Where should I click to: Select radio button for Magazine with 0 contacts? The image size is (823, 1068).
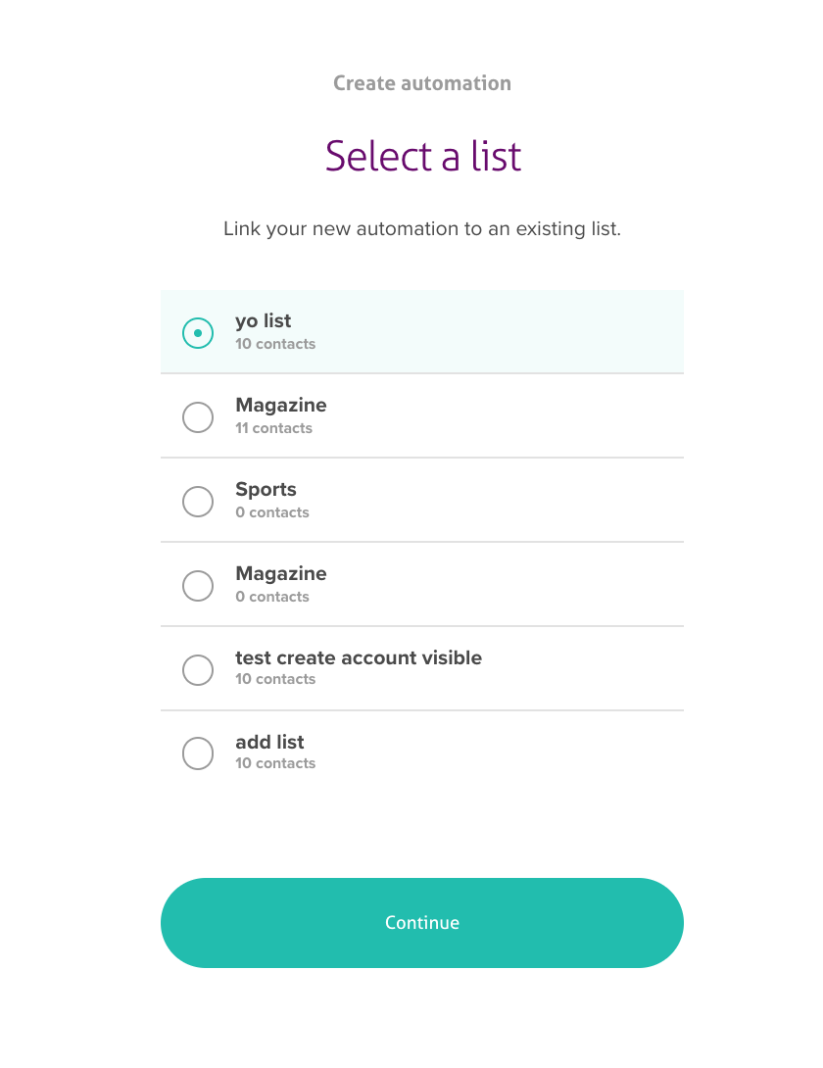(198, 586)
